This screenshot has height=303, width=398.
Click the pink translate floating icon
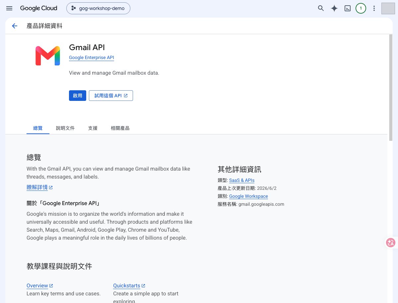(391, 243)
